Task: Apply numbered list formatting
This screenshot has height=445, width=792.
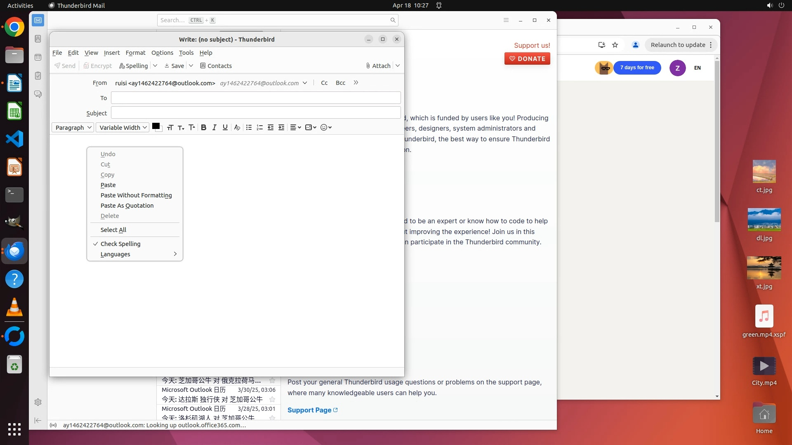Action: click(x=259, y=127)
